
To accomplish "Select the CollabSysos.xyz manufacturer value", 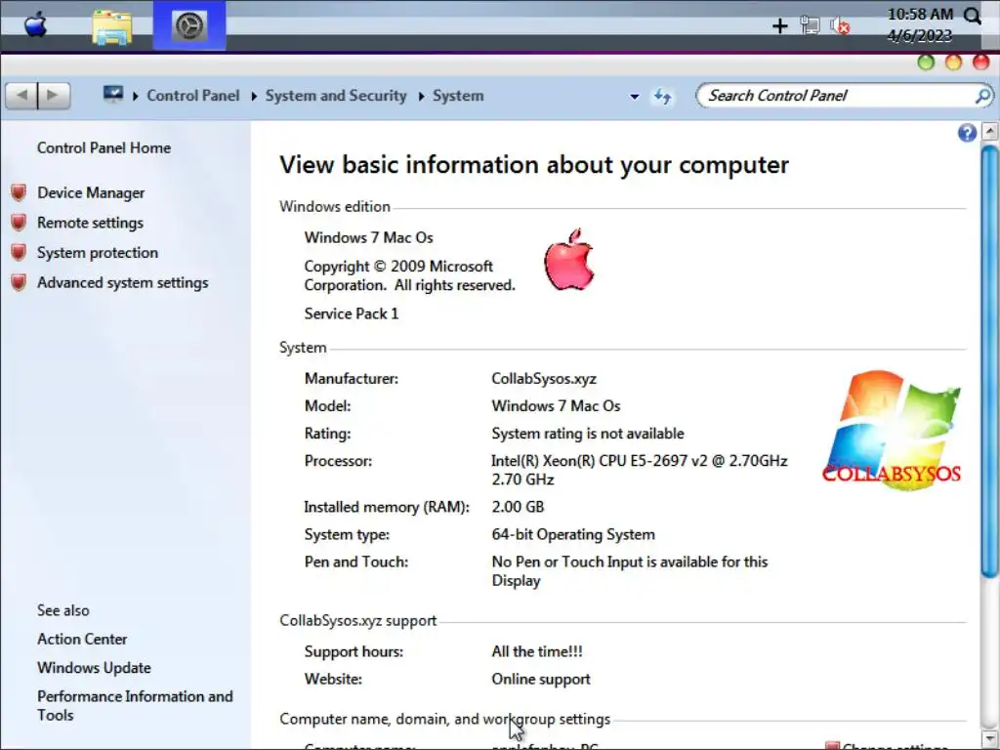I will click(544, 379).
